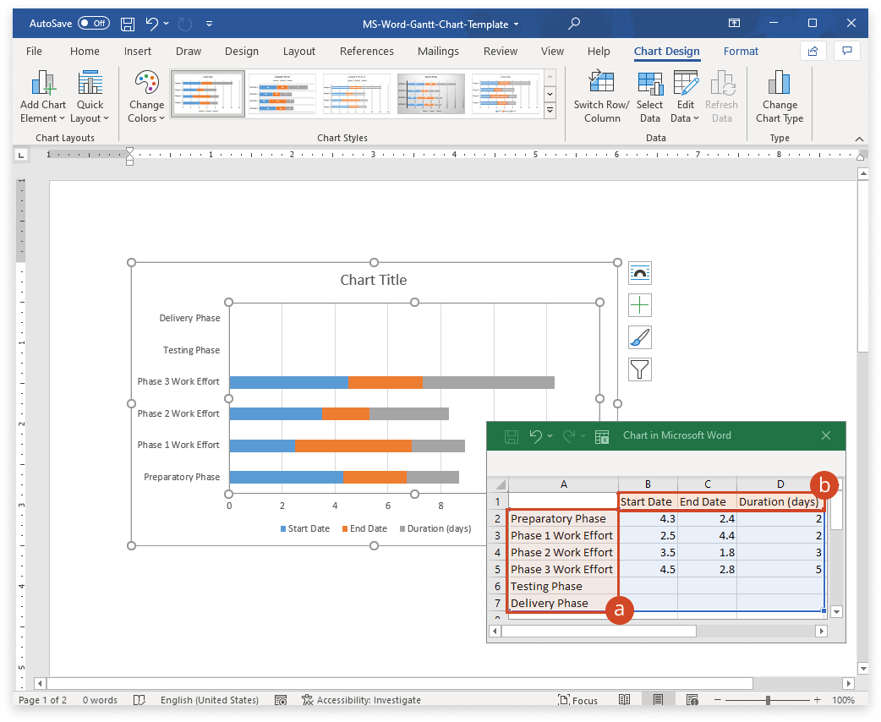Screen dimensions: 881x722
Task: Switch to the Format tab
Action: point(741,51)
